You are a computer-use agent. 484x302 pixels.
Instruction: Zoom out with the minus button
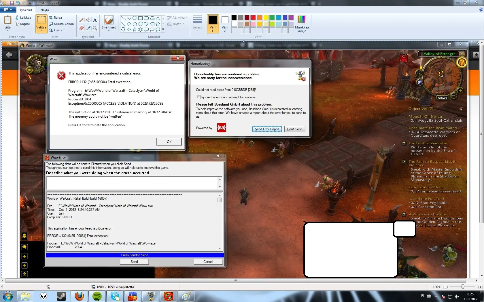[x=445, y=287]
